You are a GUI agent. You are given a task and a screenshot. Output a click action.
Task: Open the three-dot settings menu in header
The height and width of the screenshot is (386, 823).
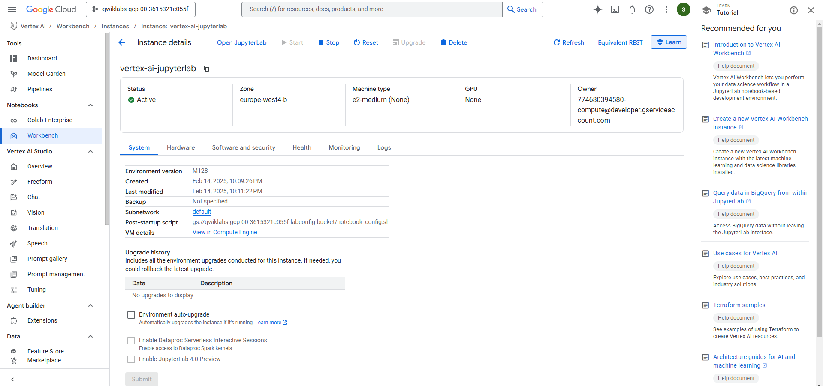point(666,9)
